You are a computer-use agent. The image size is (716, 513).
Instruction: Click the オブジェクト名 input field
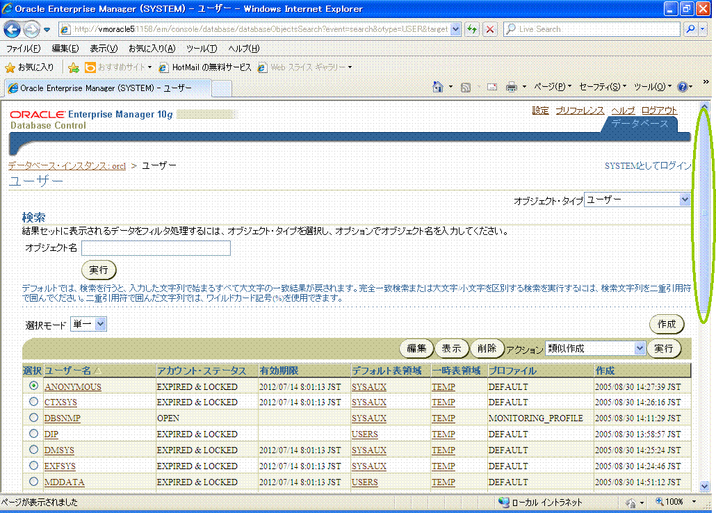156,248
